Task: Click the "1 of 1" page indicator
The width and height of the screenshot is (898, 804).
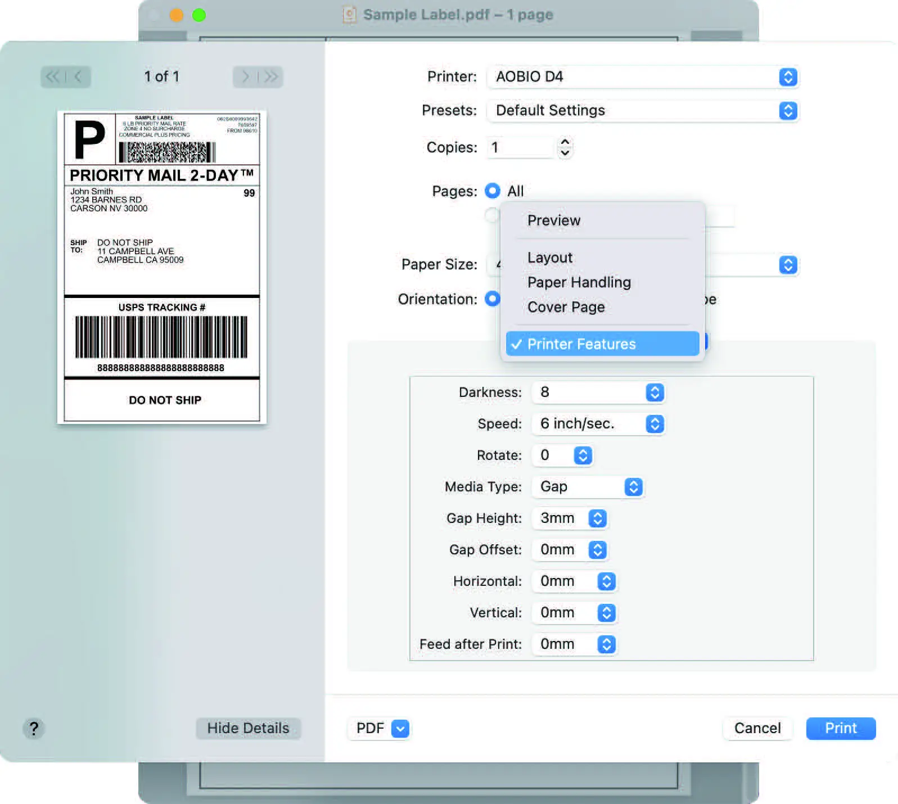Action: [x=161, y=76]
